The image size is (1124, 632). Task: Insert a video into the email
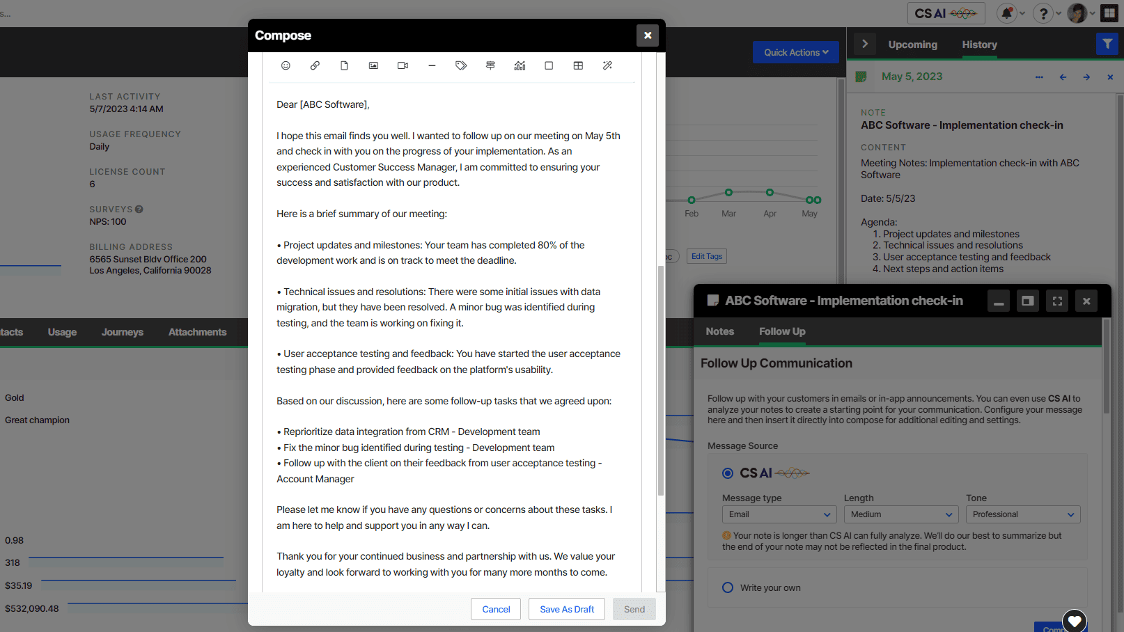point(403,65)
